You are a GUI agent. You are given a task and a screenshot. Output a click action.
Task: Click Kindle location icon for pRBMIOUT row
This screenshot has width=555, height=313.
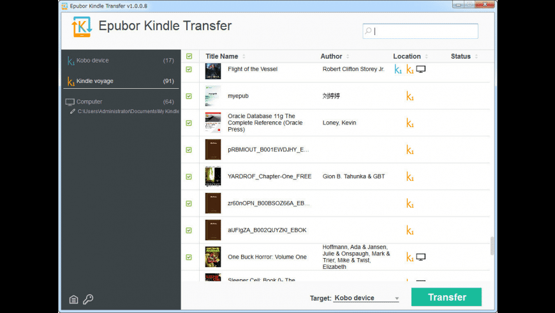(x=410, y=150)
